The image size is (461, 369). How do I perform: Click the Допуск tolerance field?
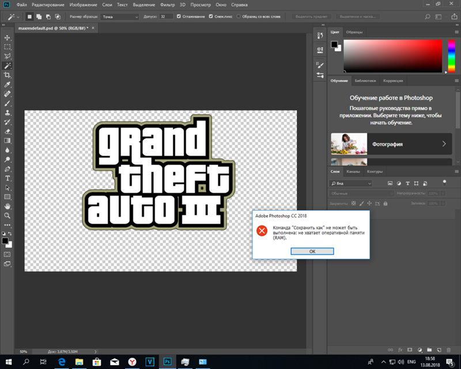166,17
